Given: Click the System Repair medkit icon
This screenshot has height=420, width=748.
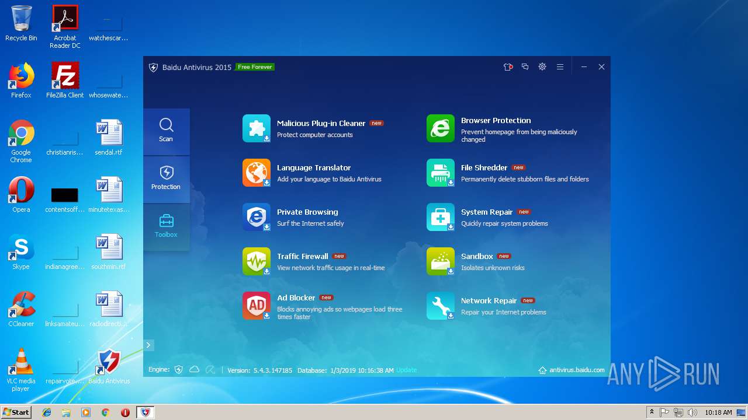Looking at the screenshot, I should 441,217.
